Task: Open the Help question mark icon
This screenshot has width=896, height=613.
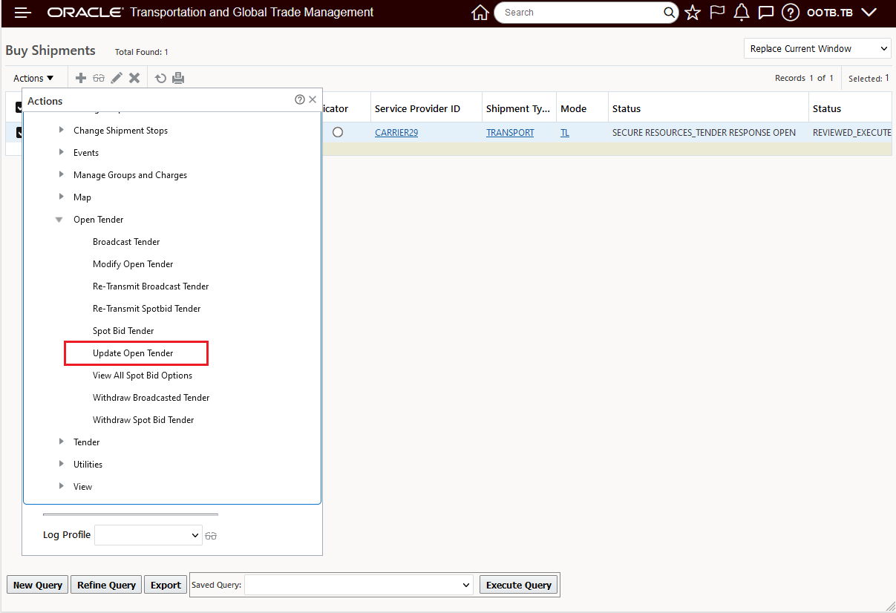Action: coord(790,13)
